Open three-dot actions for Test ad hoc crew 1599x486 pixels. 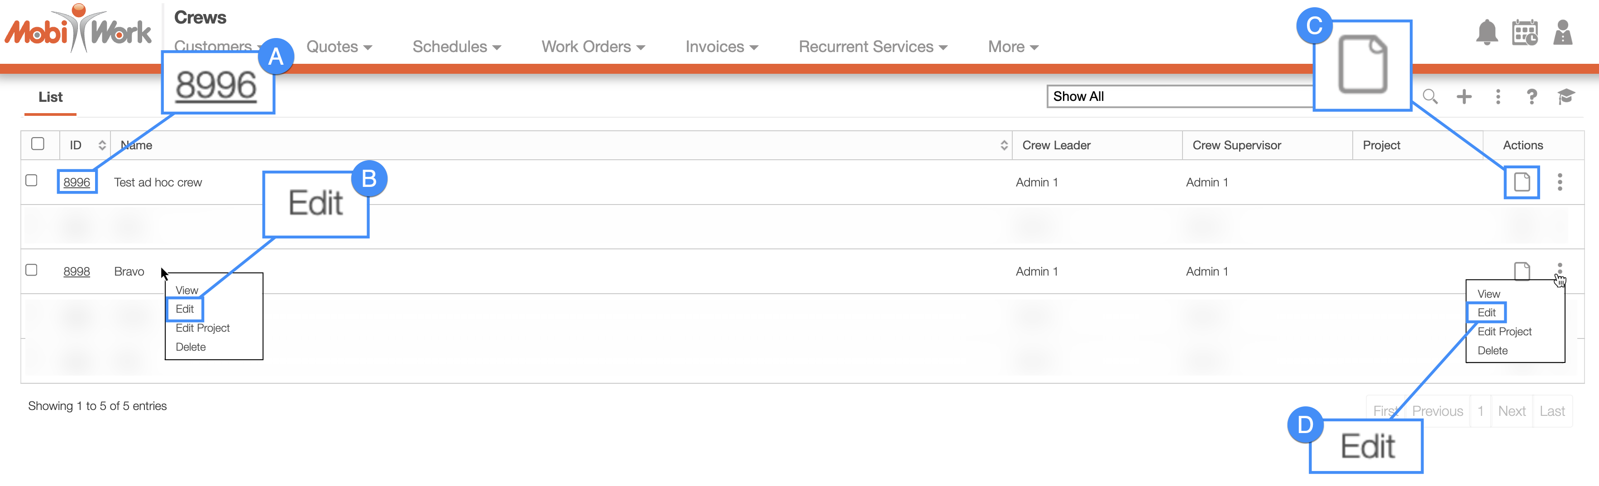1559,182
